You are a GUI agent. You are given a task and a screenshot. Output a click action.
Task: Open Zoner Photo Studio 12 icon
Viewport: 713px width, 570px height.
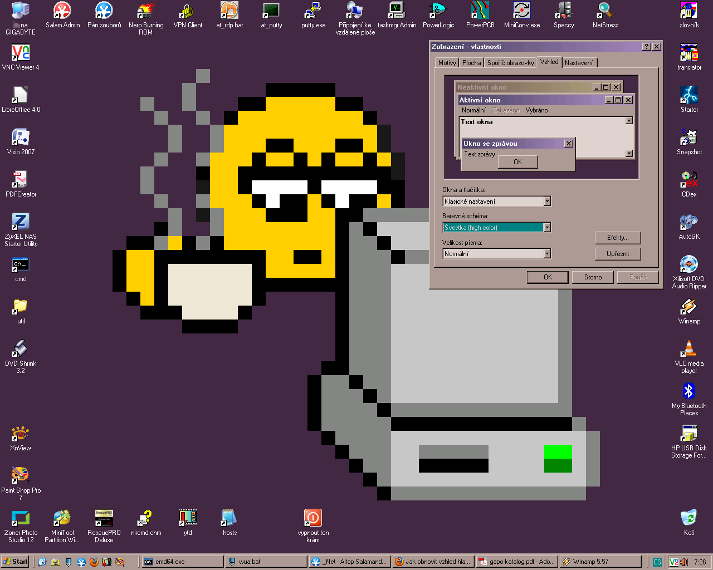click(21, 526)
